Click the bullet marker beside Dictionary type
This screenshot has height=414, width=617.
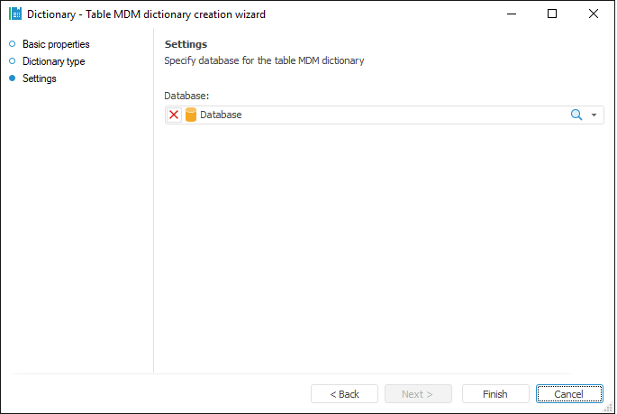click(x=13, y=61)
